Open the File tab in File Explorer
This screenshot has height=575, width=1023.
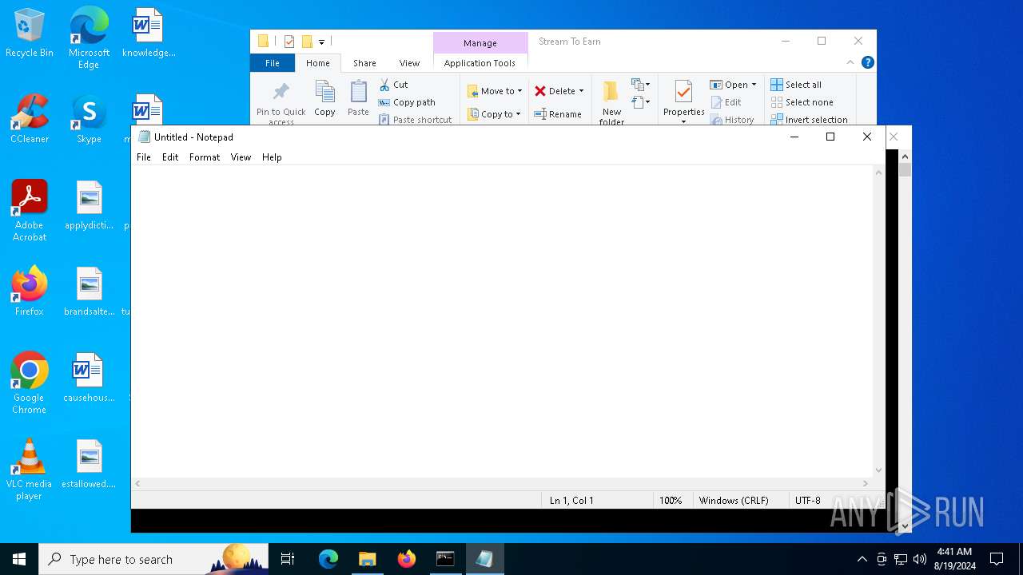273,63
